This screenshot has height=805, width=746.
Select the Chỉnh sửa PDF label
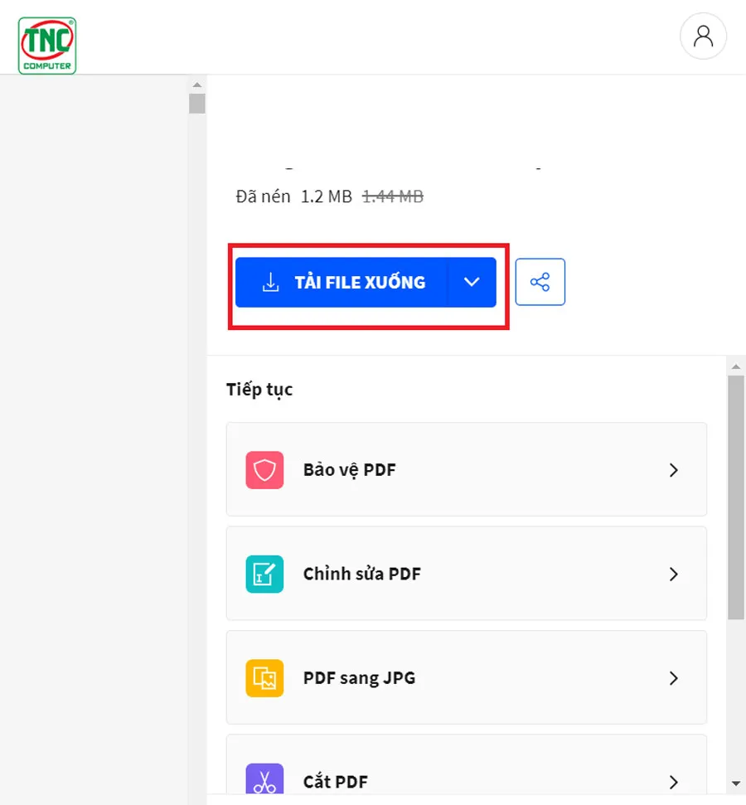(x=362, y=574)
